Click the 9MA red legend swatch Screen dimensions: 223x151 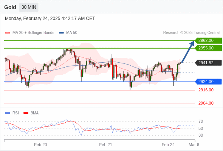tap(26, 113)
